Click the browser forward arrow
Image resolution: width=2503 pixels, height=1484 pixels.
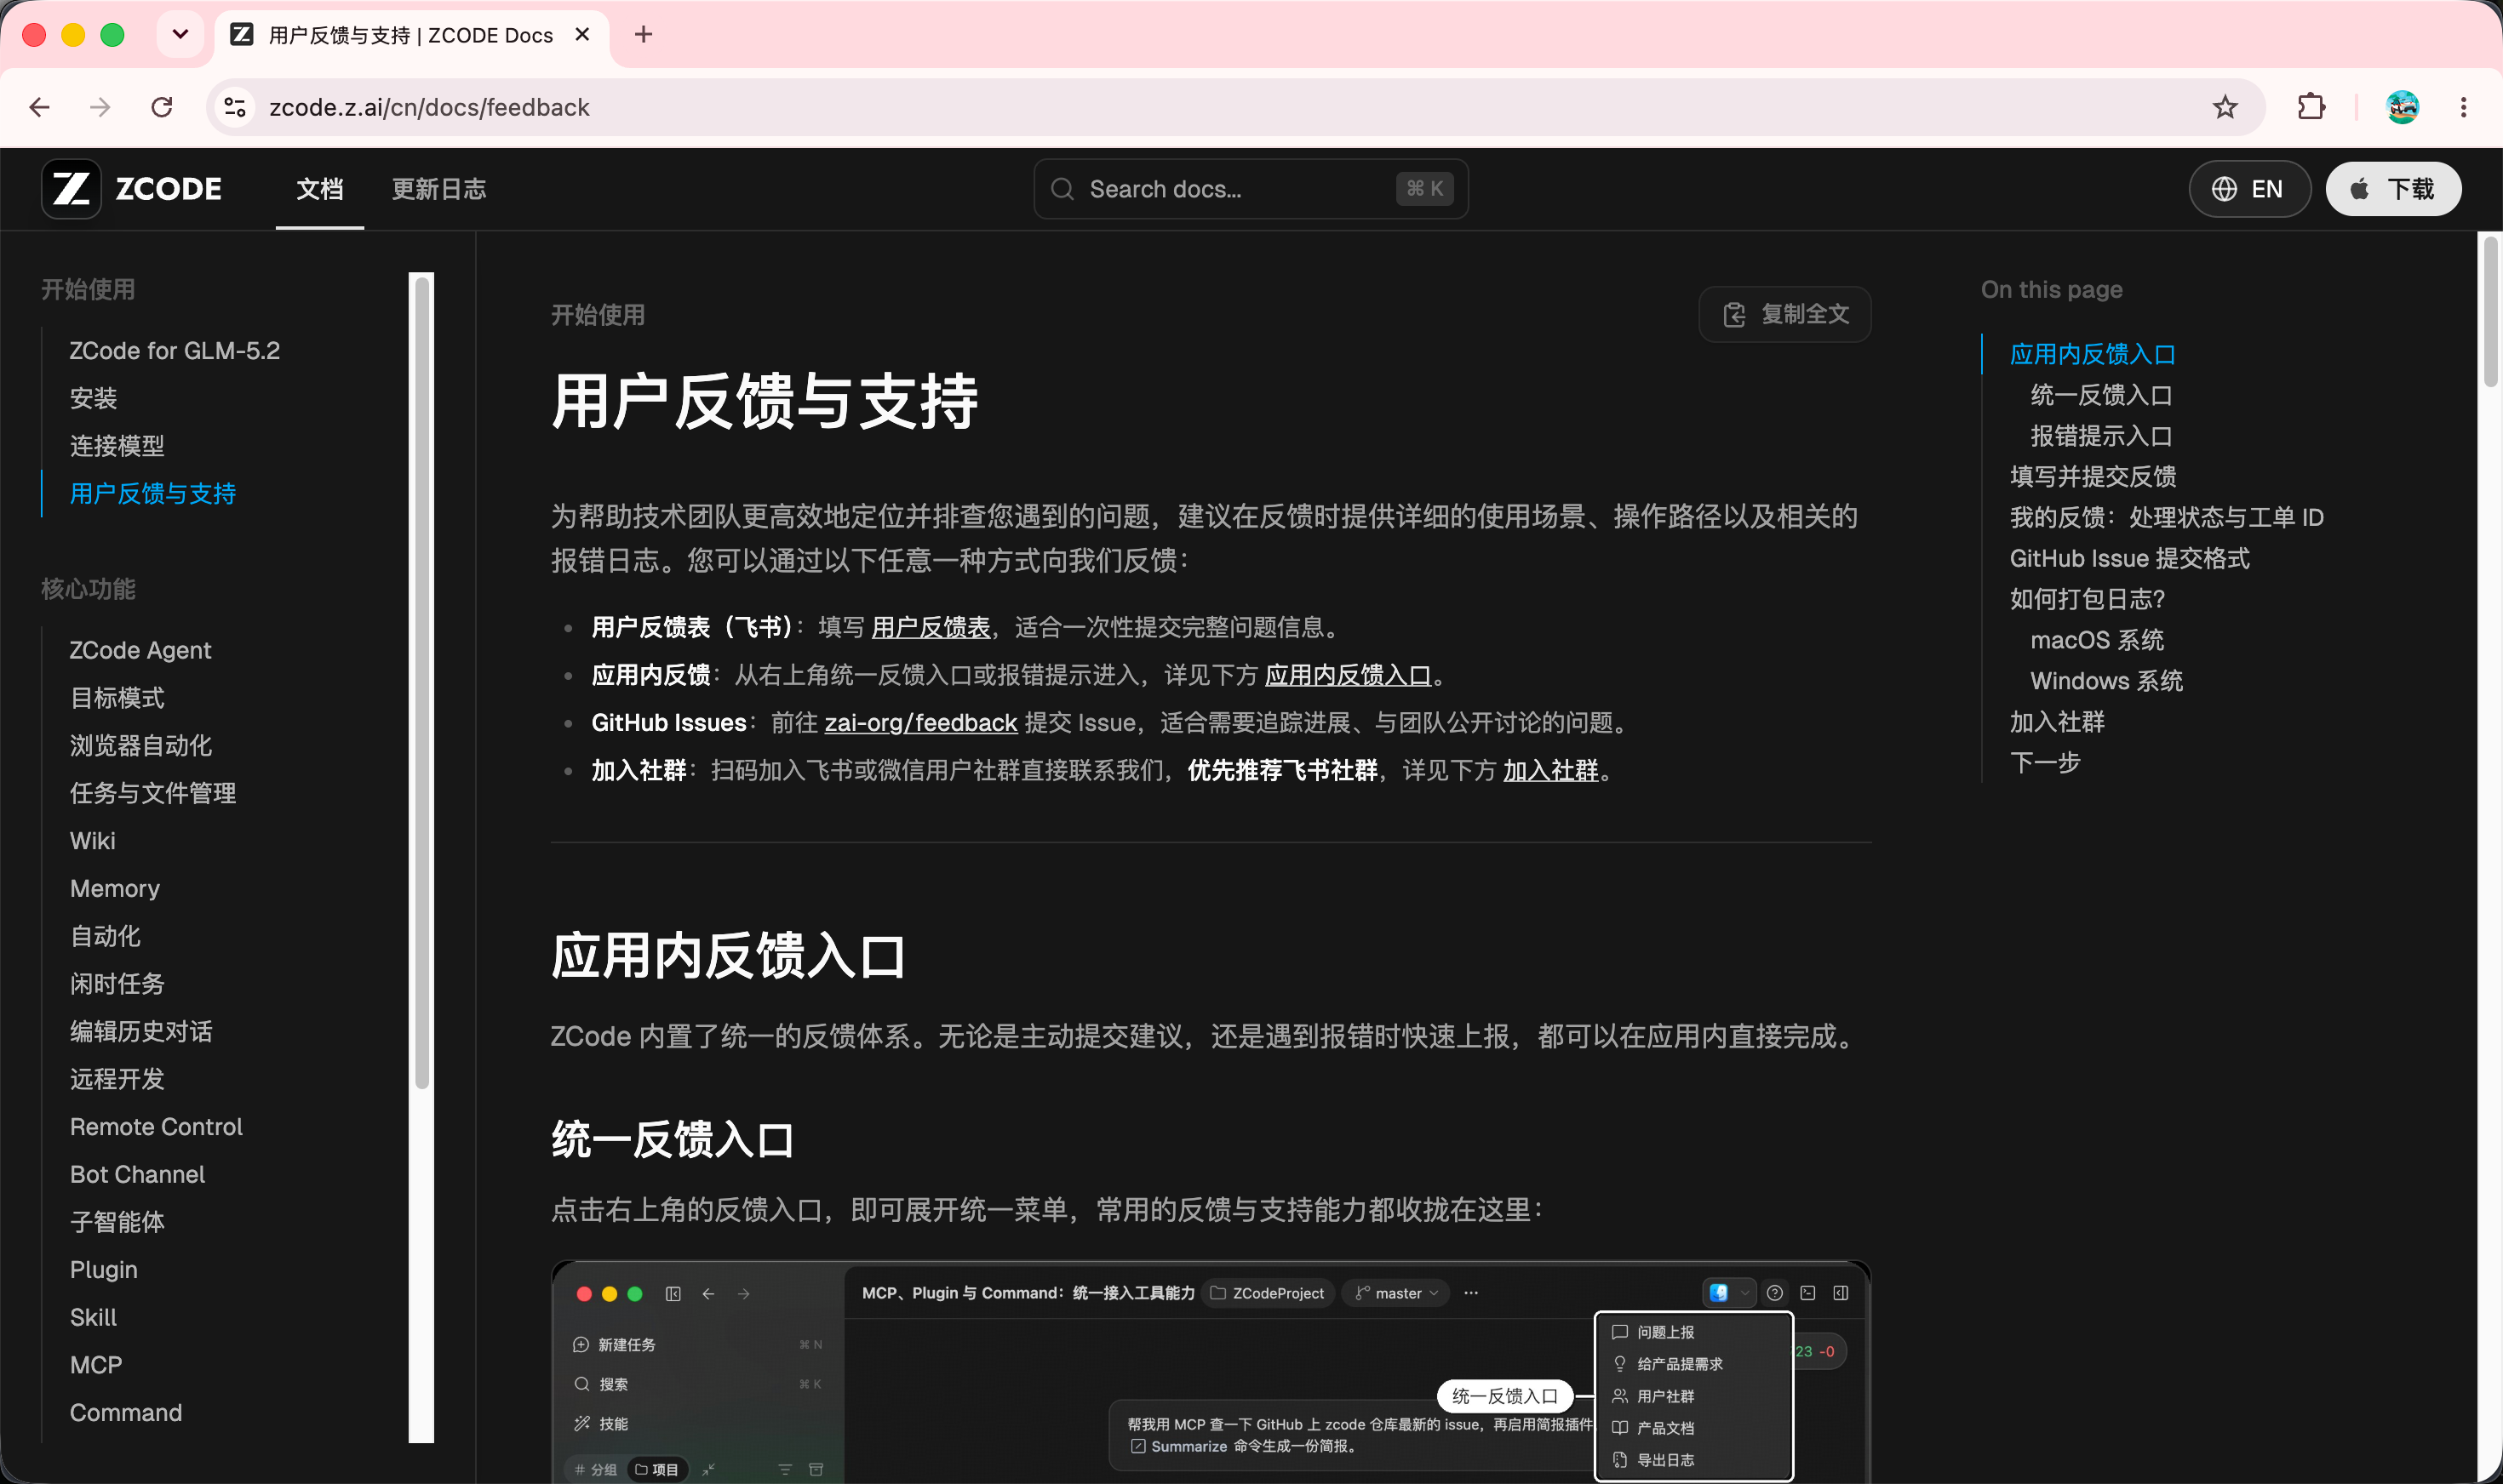100,107
